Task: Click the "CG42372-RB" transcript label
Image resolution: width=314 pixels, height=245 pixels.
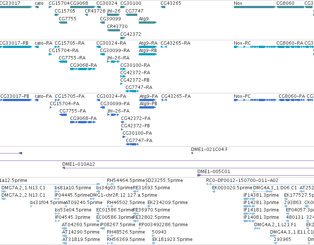Action: [135, 80]
